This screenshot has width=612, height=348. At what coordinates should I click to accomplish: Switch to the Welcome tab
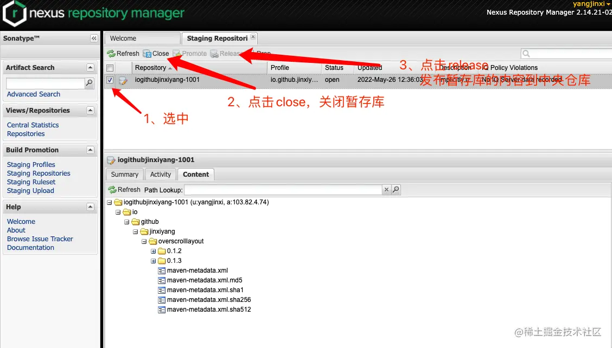coord(143,38)
